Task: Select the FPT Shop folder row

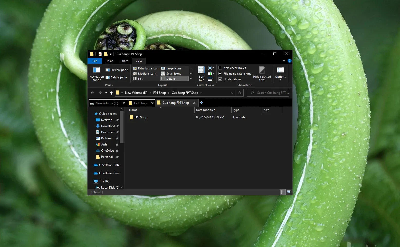Action: point(205,117)
